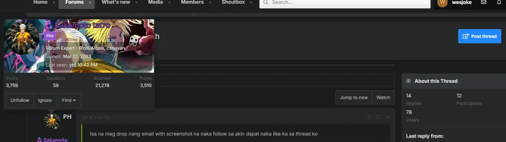This screenshot has height=142, width=506.
Task: Click the post author's small avatar
Action: click(x=52, y=121)
